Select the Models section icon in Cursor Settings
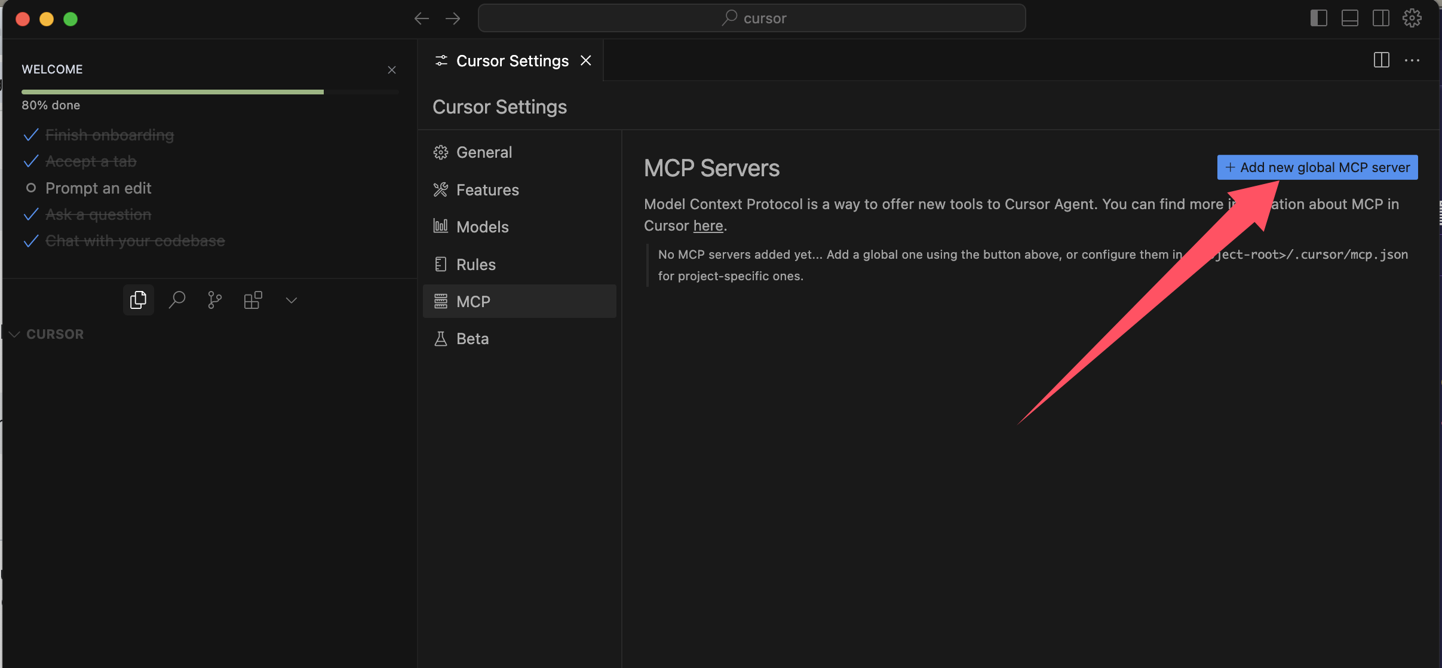 (441, 226)
